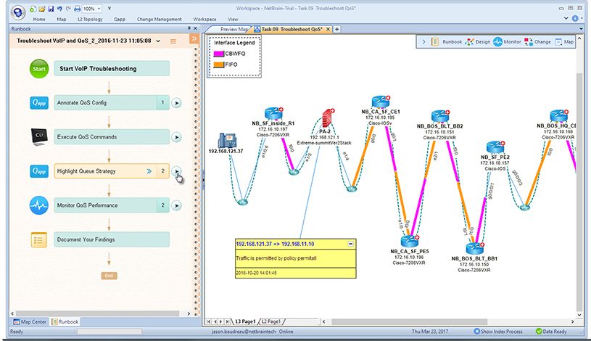Viewport: 591px width, 341px height.
Task: Select the NB_BOS_BLT_BB2 router
Action: [440, 116]
